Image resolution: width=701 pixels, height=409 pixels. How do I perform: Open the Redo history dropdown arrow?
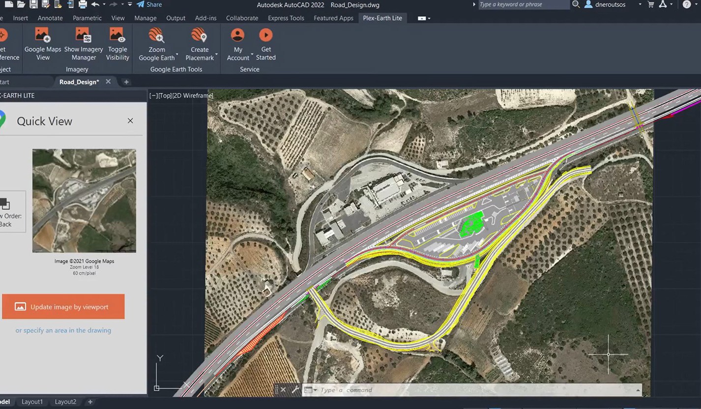(x=122, y=4)
